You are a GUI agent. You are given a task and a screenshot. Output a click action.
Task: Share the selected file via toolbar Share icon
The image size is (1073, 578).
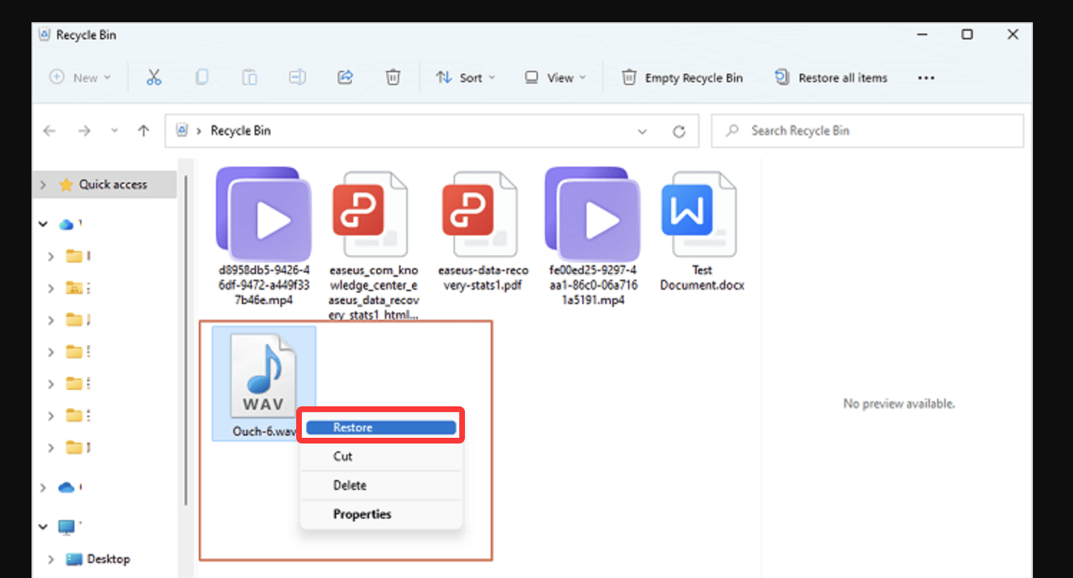tap(345, 77)
